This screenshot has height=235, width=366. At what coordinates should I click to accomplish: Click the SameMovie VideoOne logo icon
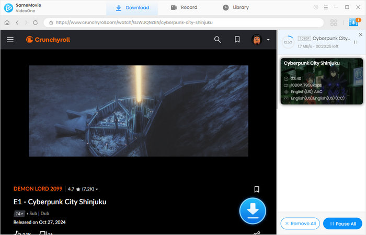(8, 8)
